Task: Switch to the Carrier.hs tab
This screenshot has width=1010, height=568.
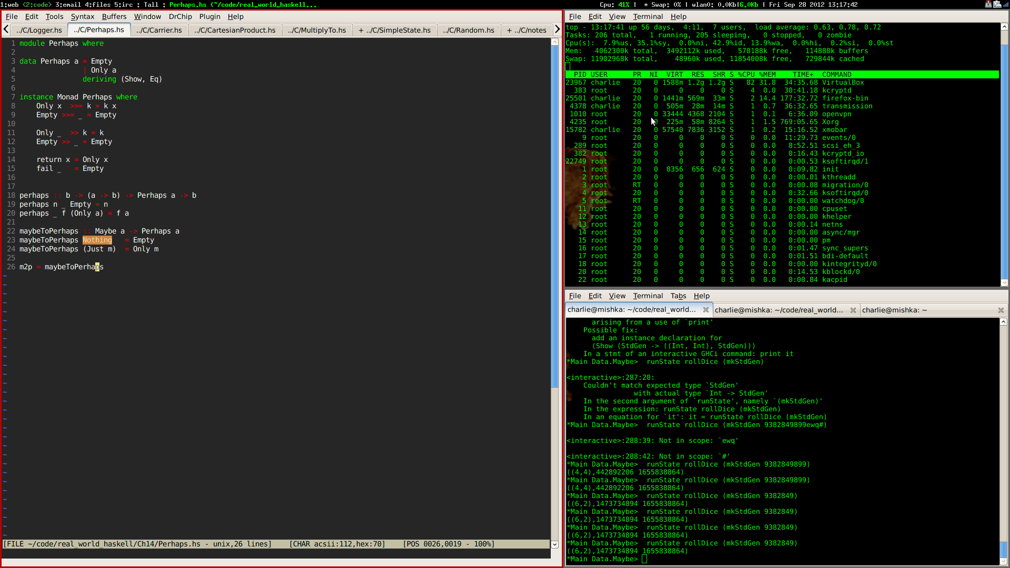Action: (159, 30)
